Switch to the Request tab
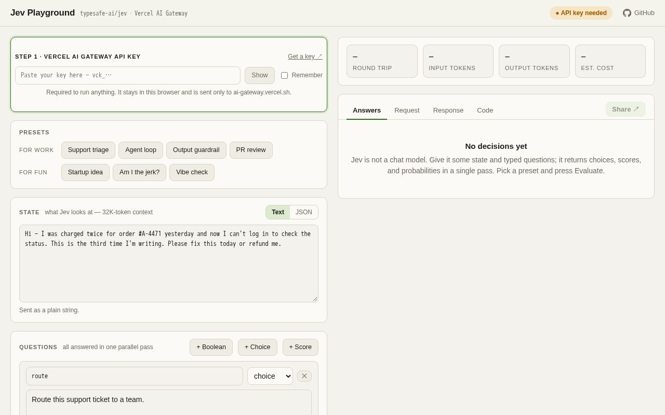This screenshot has height=415, width=665. (407, 110)
